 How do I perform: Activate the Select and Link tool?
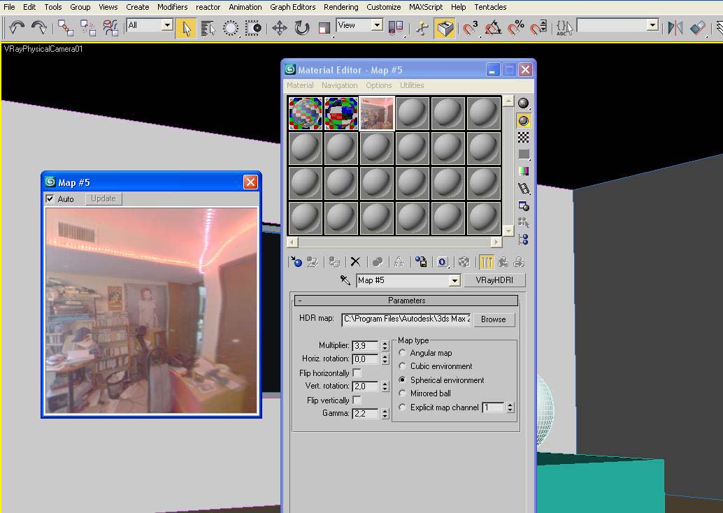(65, 28)
